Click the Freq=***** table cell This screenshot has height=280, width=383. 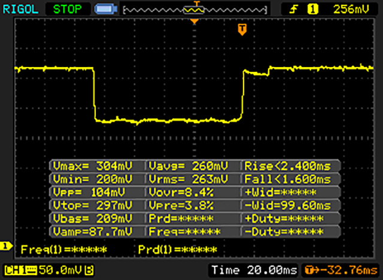(184, 232)
